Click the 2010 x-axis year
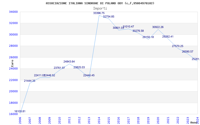The image size is (200, 125). 59,120
